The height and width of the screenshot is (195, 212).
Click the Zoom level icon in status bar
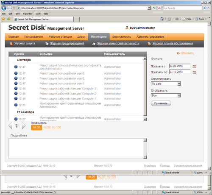195,173
